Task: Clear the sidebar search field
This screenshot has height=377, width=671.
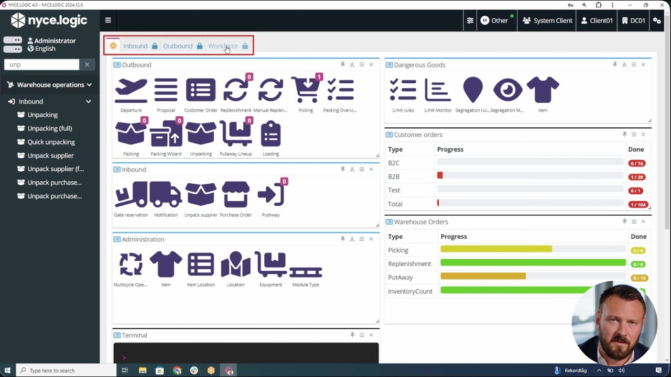Action: pos(87,64)
